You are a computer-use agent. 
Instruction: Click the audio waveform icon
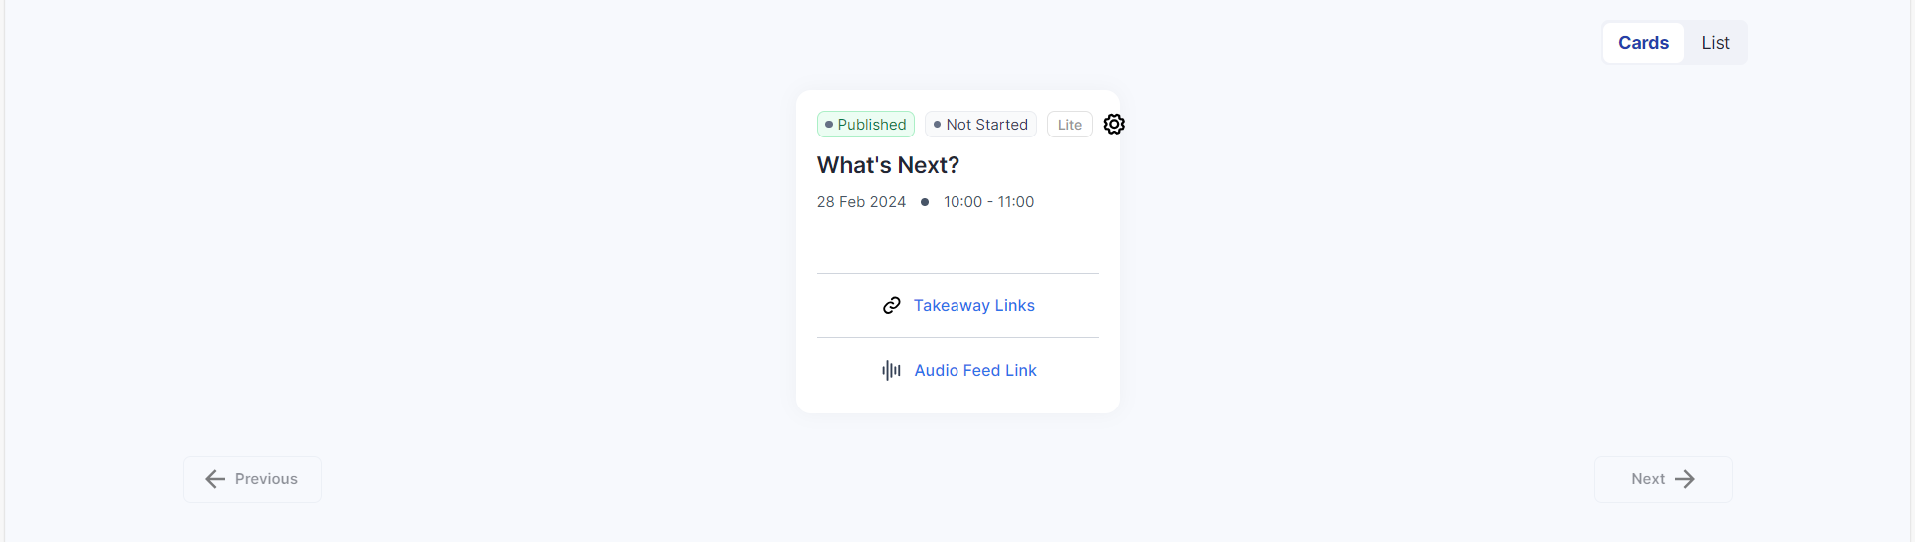click(x=891, y=371)
